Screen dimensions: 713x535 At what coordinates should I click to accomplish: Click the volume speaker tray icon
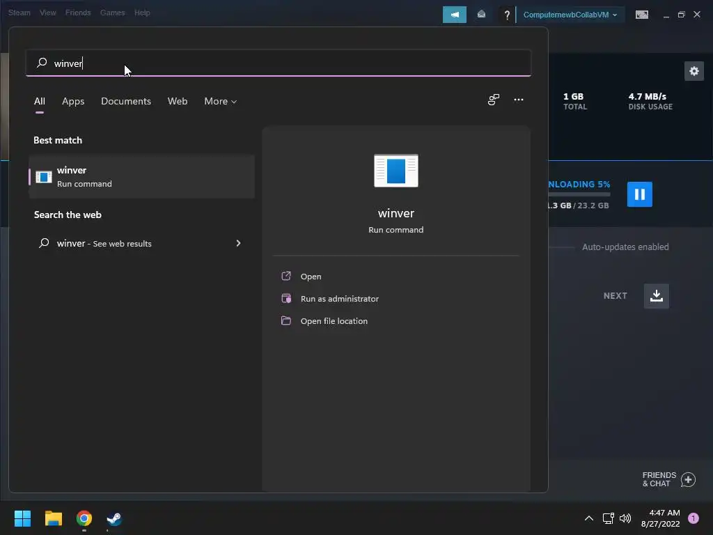pyautogui.click(x=626, y=518)
